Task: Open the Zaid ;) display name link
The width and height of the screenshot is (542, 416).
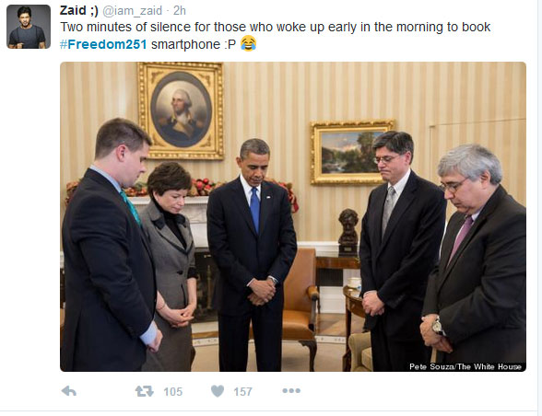Action: tap(79, 10)
